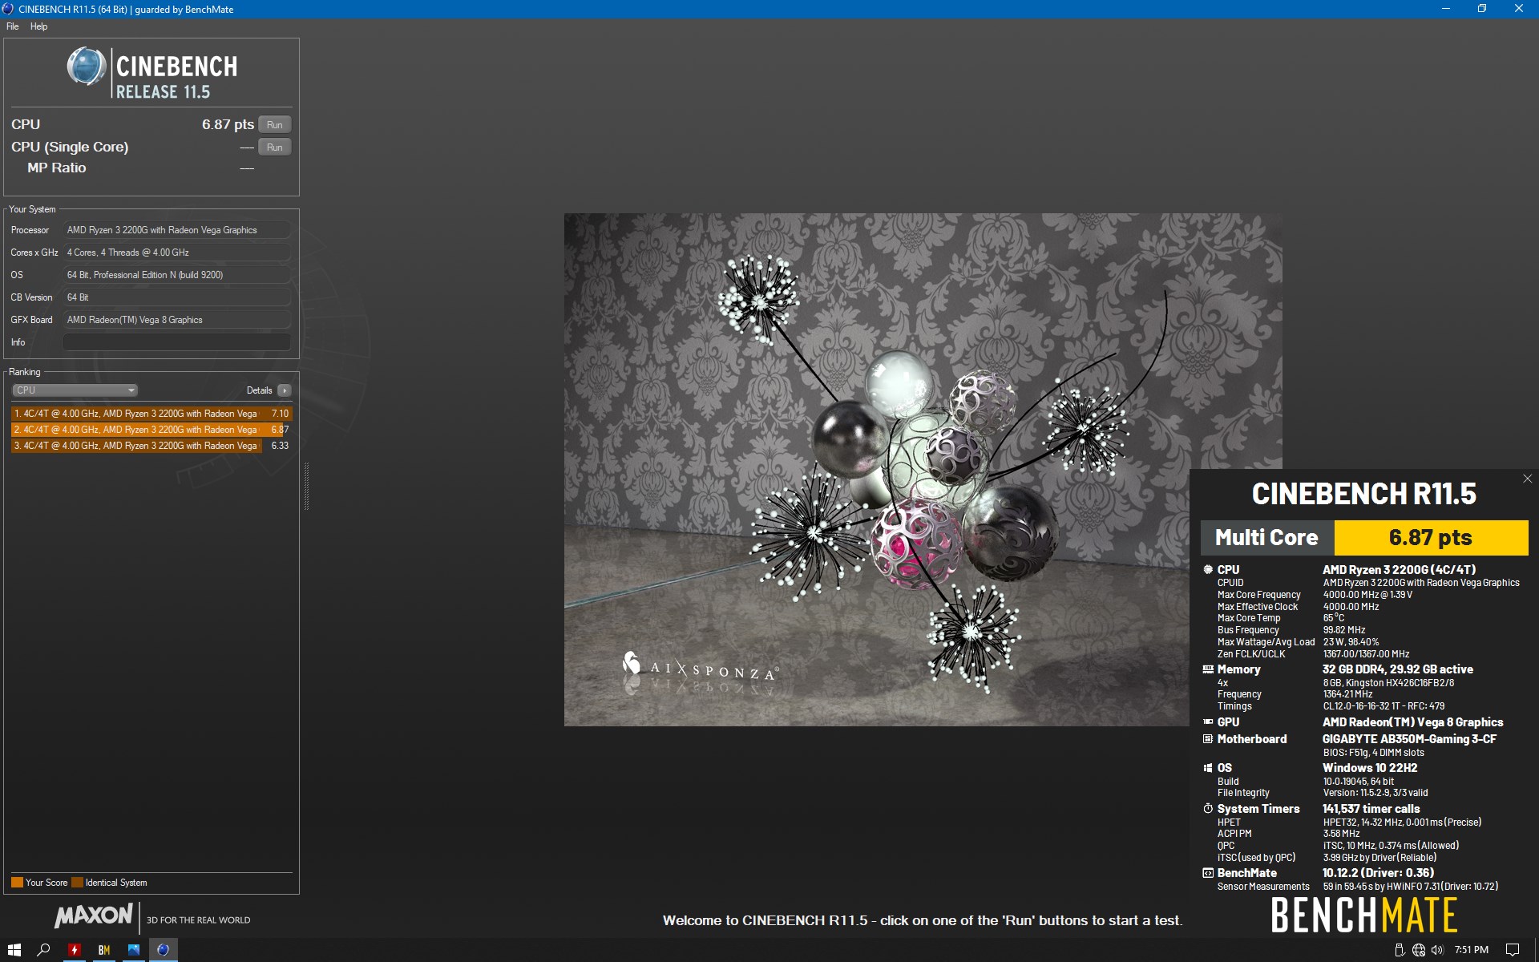The height and width of the screenshot is (962, 1539).
Task: Open the notification center icon
Action: (1513, 950)
